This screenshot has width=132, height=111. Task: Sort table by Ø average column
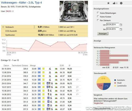point(69,66)
